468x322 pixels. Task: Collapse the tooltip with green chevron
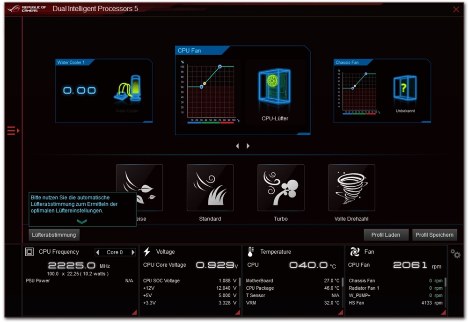pos(82,221)
